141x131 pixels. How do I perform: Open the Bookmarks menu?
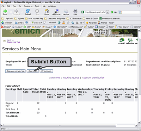28,6
